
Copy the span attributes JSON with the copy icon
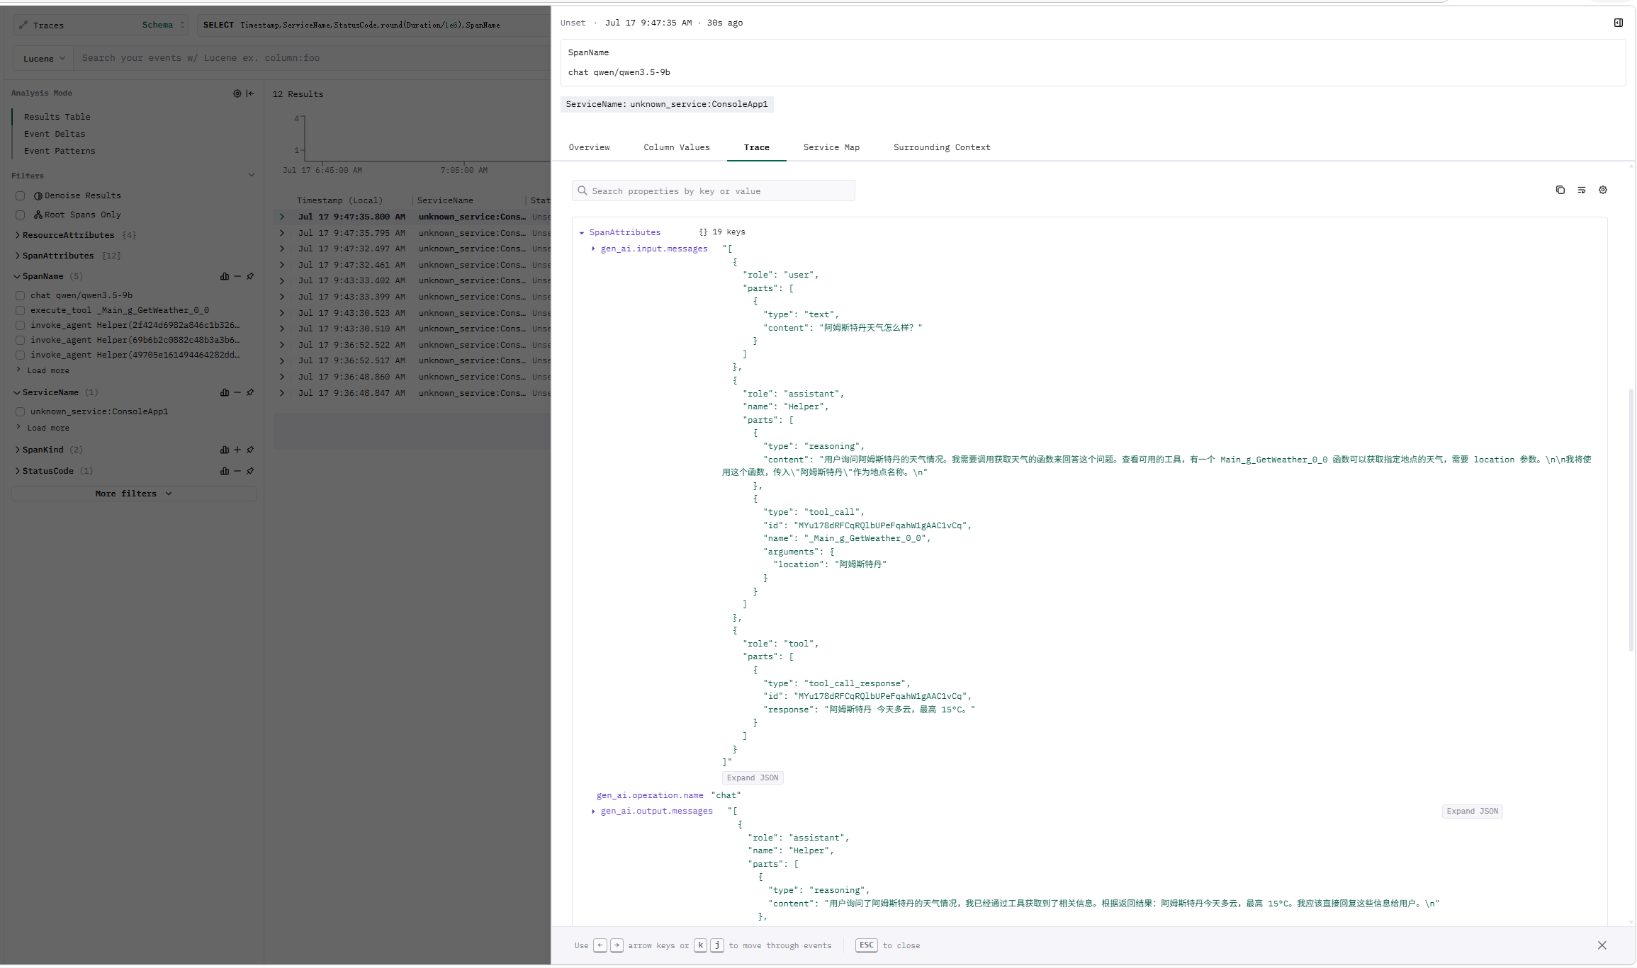[x=1560, y=190]
